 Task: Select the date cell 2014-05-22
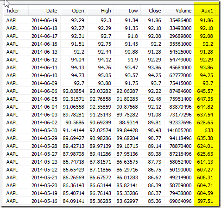tap(44, 170)
